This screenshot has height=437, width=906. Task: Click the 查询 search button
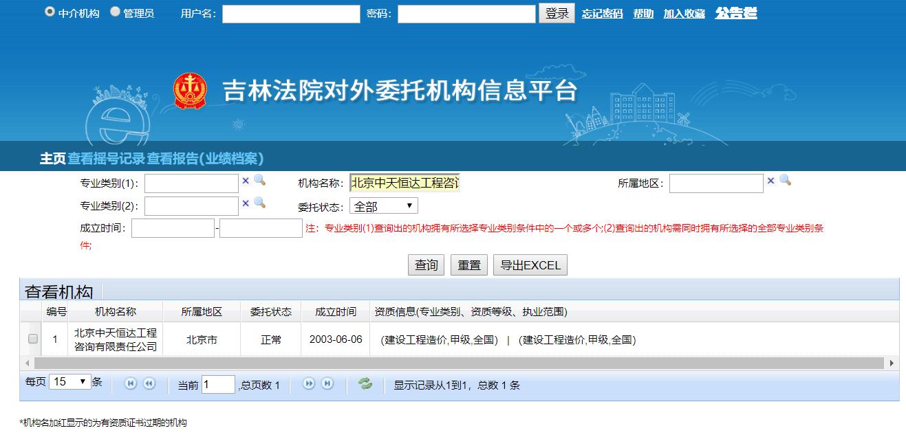427,265
